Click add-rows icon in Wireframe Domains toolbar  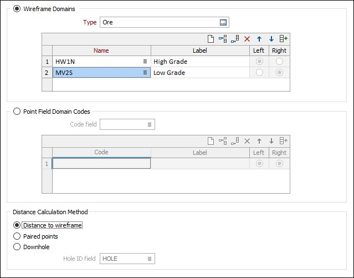point(283,39)
